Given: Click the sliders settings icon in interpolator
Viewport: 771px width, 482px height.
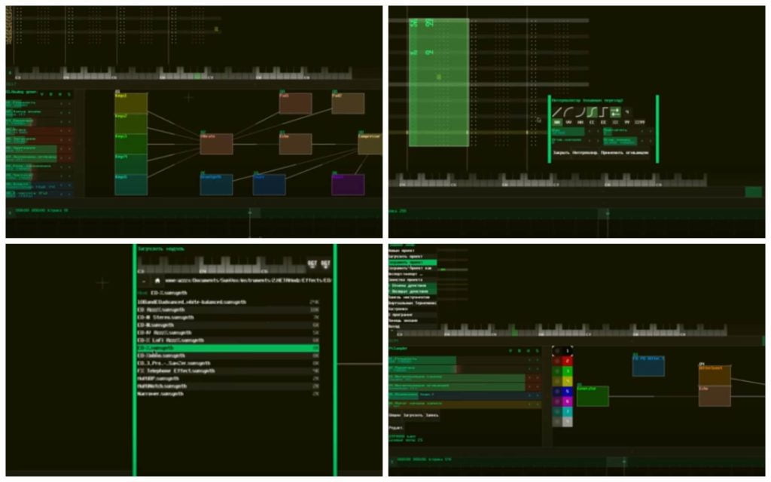Looking at the screenshot, I should (616, 112).
